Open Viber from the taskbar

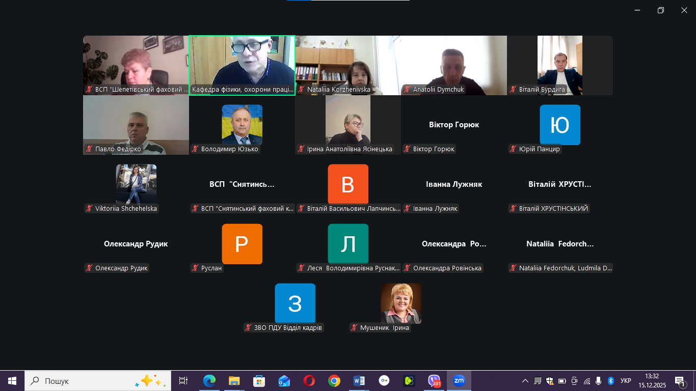[434, 381]
